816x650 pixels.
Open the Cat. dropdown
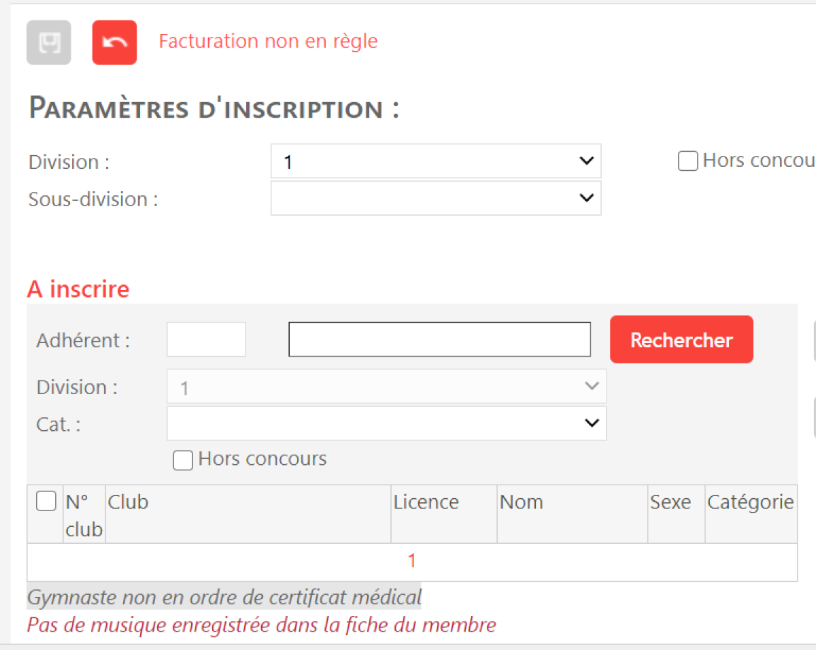coord(386,423)
